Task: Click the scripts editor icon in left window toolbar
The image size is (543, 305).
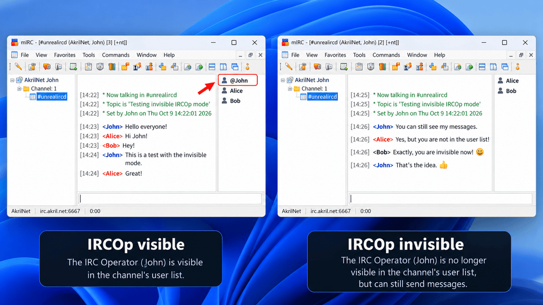Action: [73, 67]
